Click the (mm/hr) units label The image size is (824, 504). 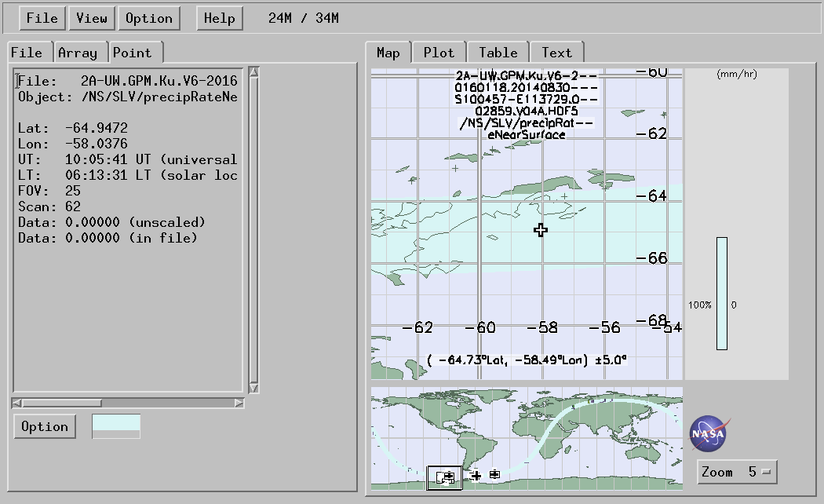tap(737, 74)
